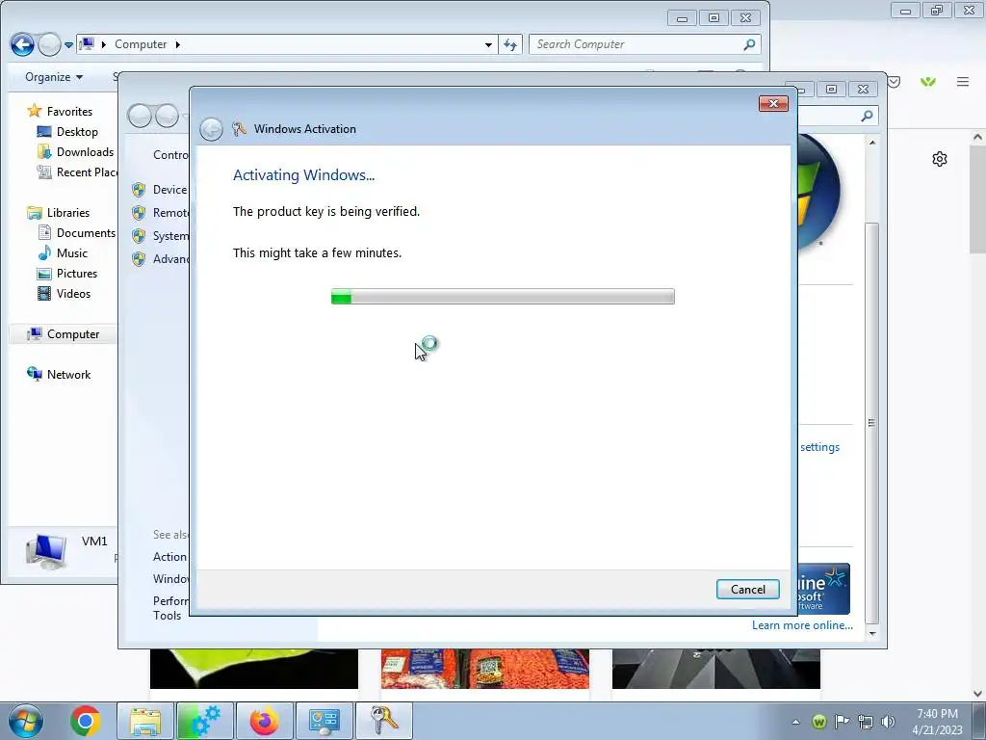This screenshot has width=986, height=740.
Task: Open the Windows Start menu
Action: pyautogui.click(x=26, y=721)
